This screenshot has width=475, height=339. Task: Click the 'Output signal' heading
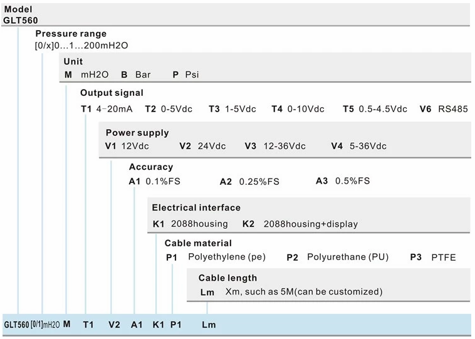(x=112, y=93)
